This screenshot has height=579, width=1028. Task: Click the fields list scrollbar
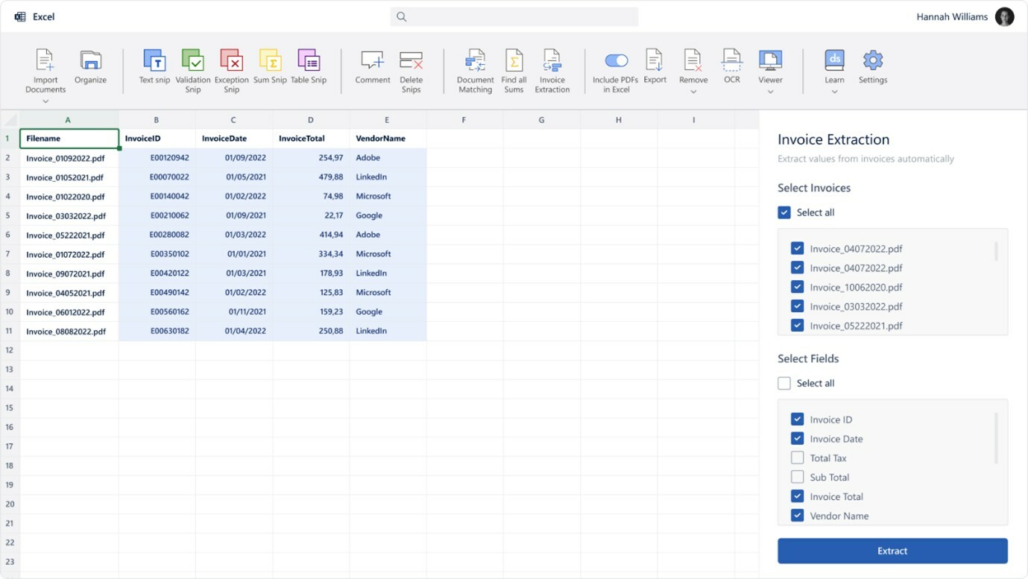click(x=996, y=438)
